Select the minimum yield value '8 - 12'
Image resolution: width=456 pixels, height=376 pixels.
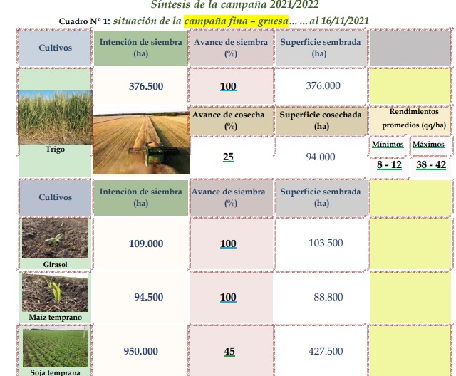pos(389,165)
